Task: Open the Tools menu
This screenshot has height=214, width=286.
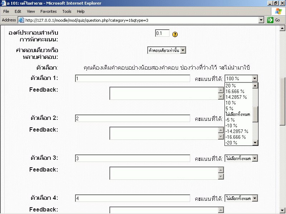Action: [66, 11]
